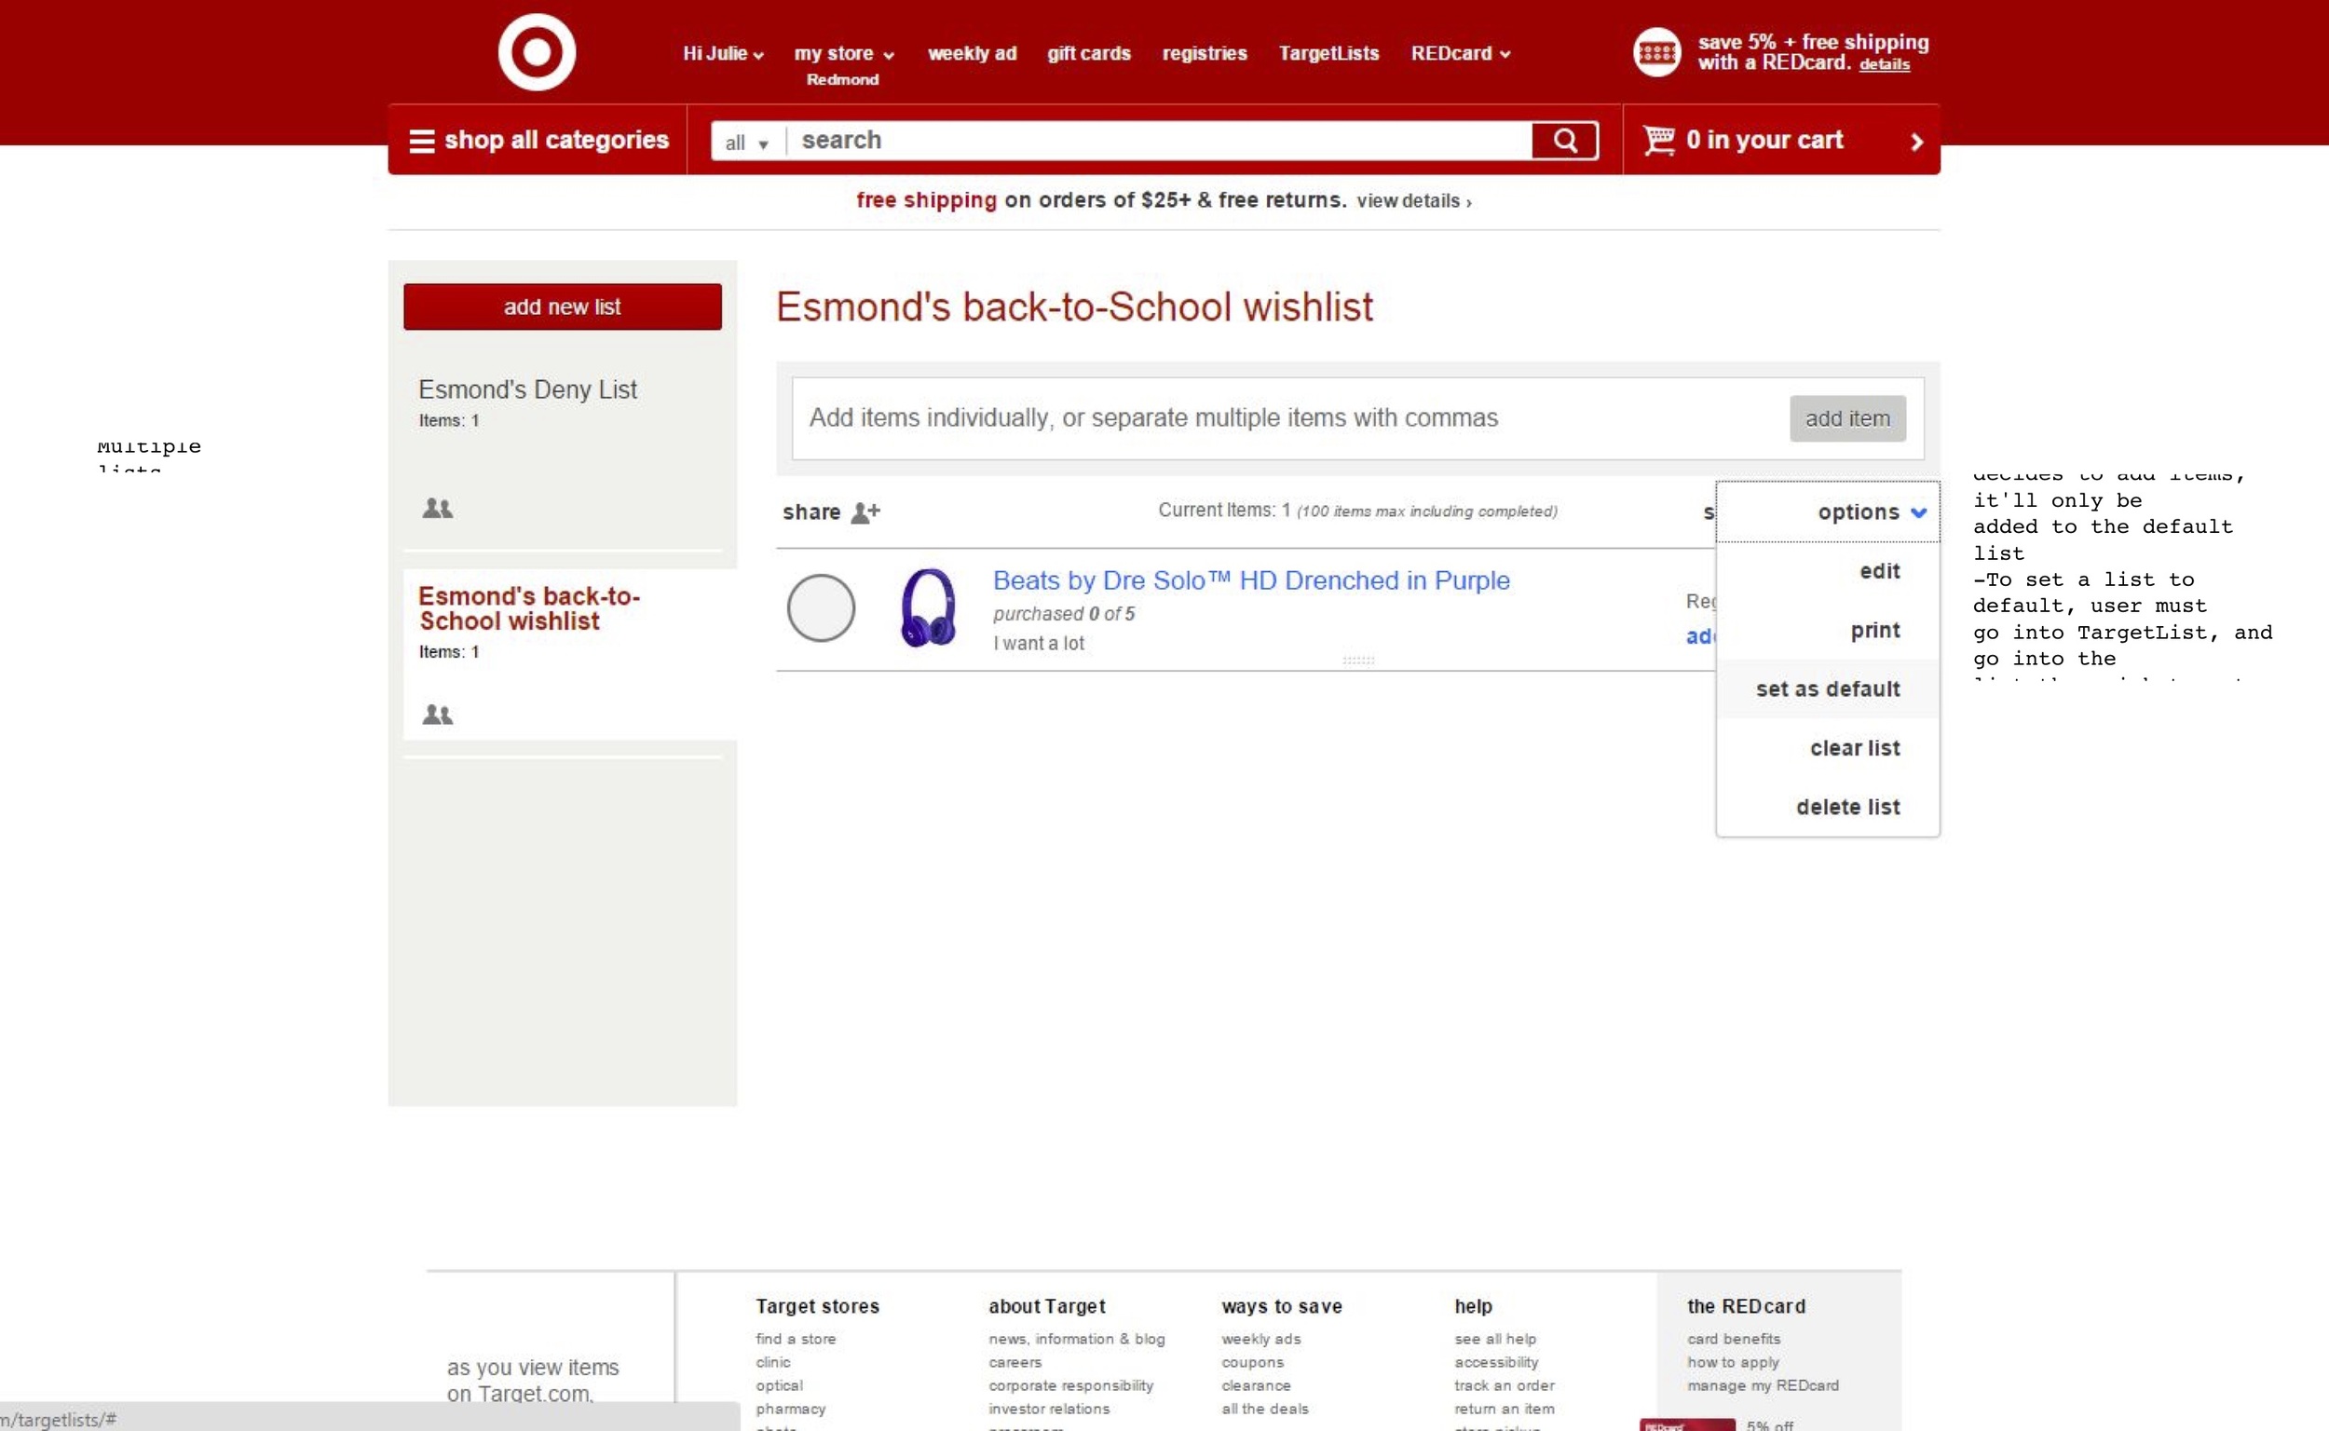The height and width of the screenshot is (1431, 2329).
Task: Open Beats by Dre Solo HD product link
Action: pos(1250,580)
